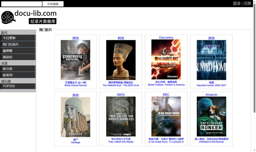The height and width of the screenshot is (152, 256).
Task: Click 其他 label above Stone House Revival
Action: (76, 38)
